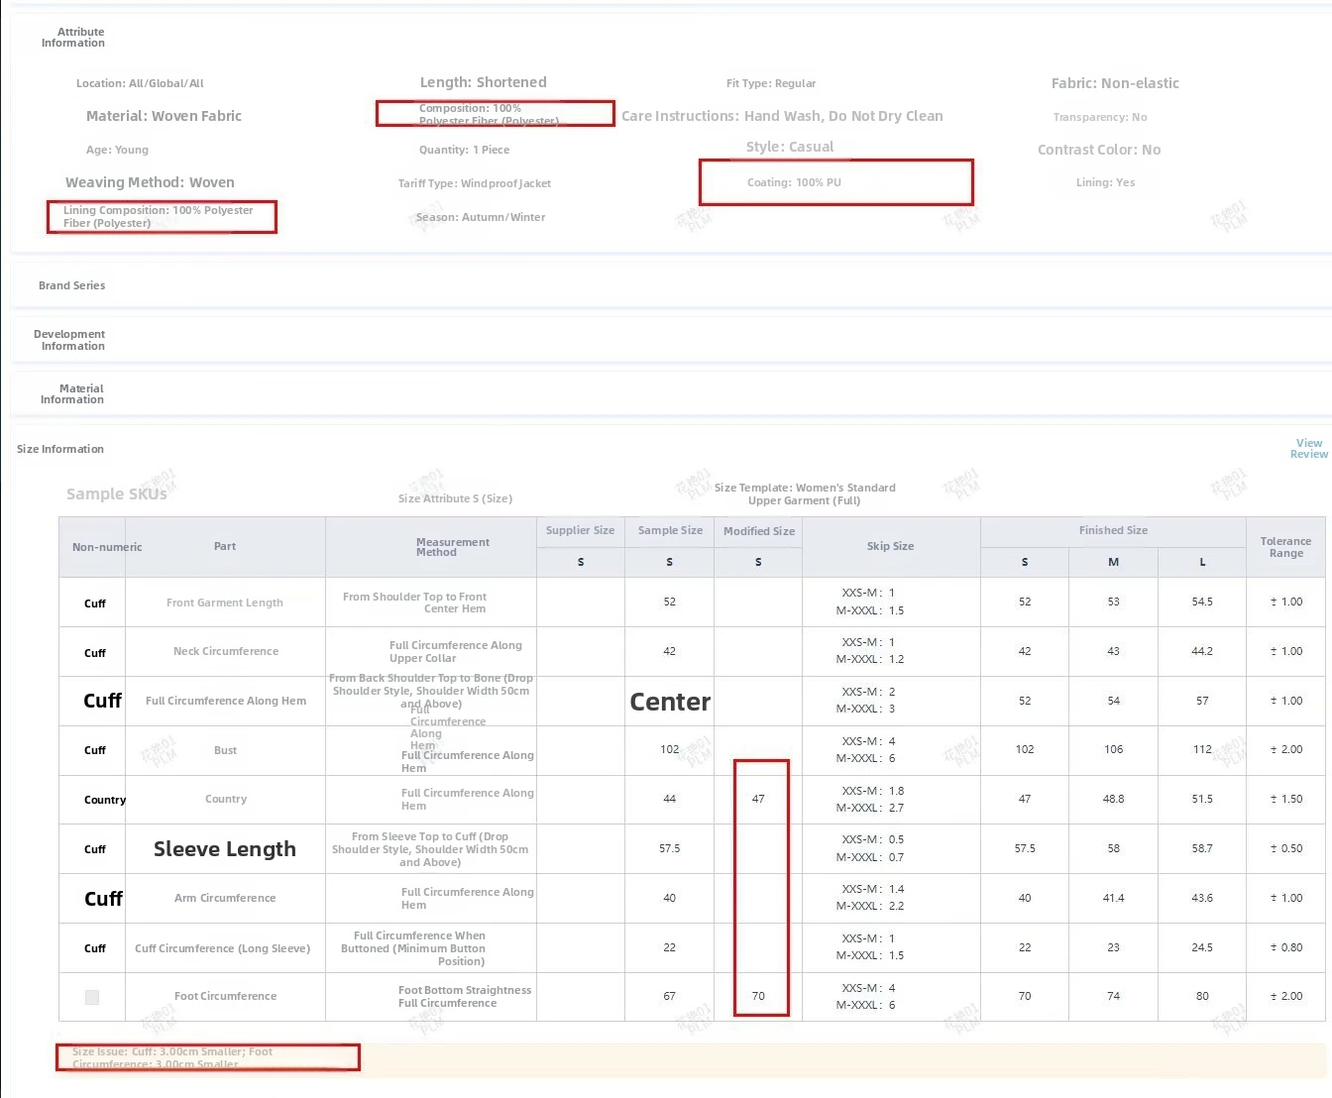
Task: Select the Bust sample size value 102
Action: [x=669, y=750]
